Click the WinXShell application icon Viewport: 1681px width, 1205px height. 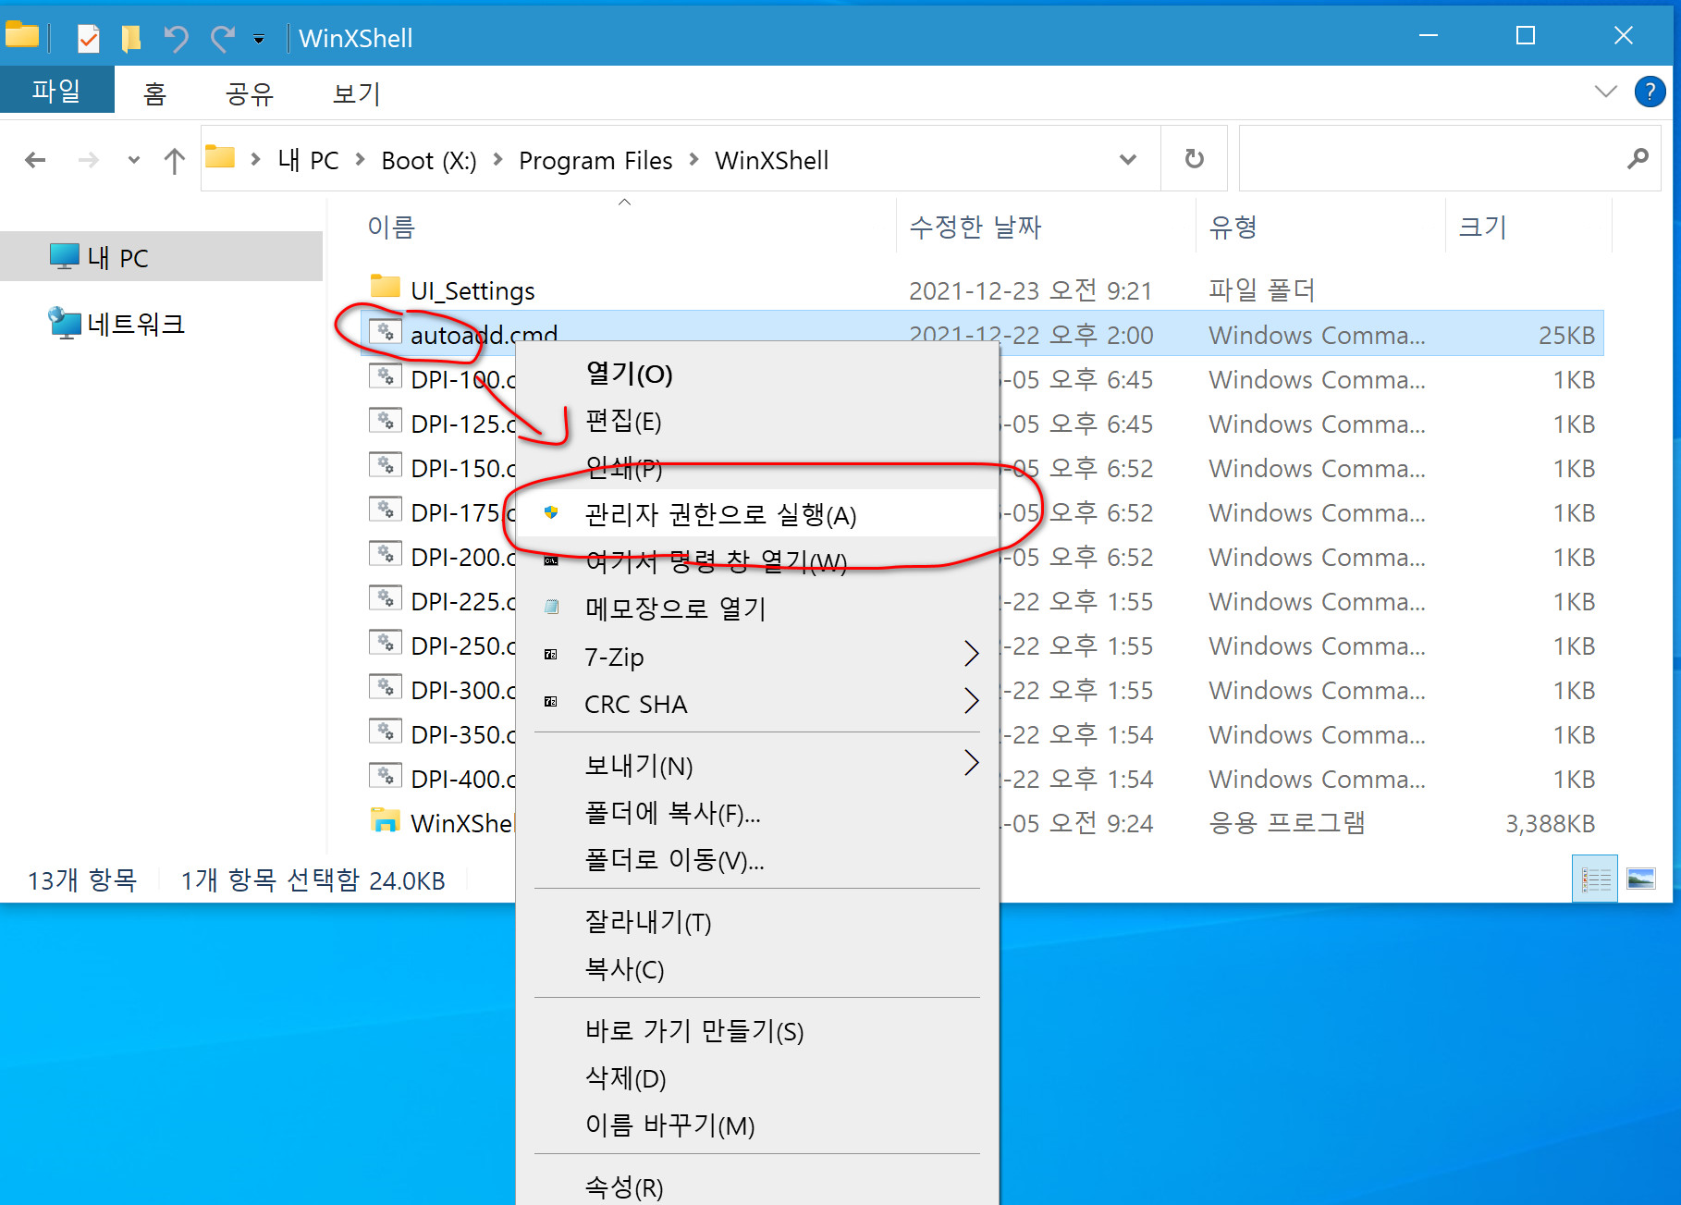(385, 821)
